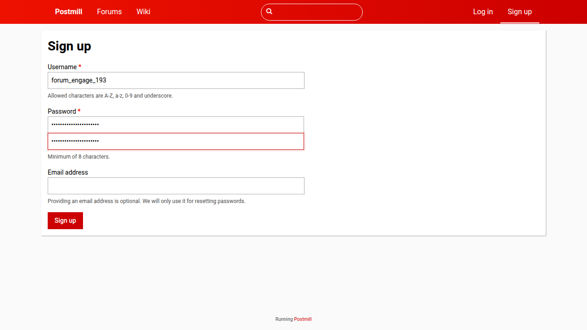Screen dimensions: 587x330
Task: Open the Log in page
Action: pyautogui.click(x=483, y=12)
